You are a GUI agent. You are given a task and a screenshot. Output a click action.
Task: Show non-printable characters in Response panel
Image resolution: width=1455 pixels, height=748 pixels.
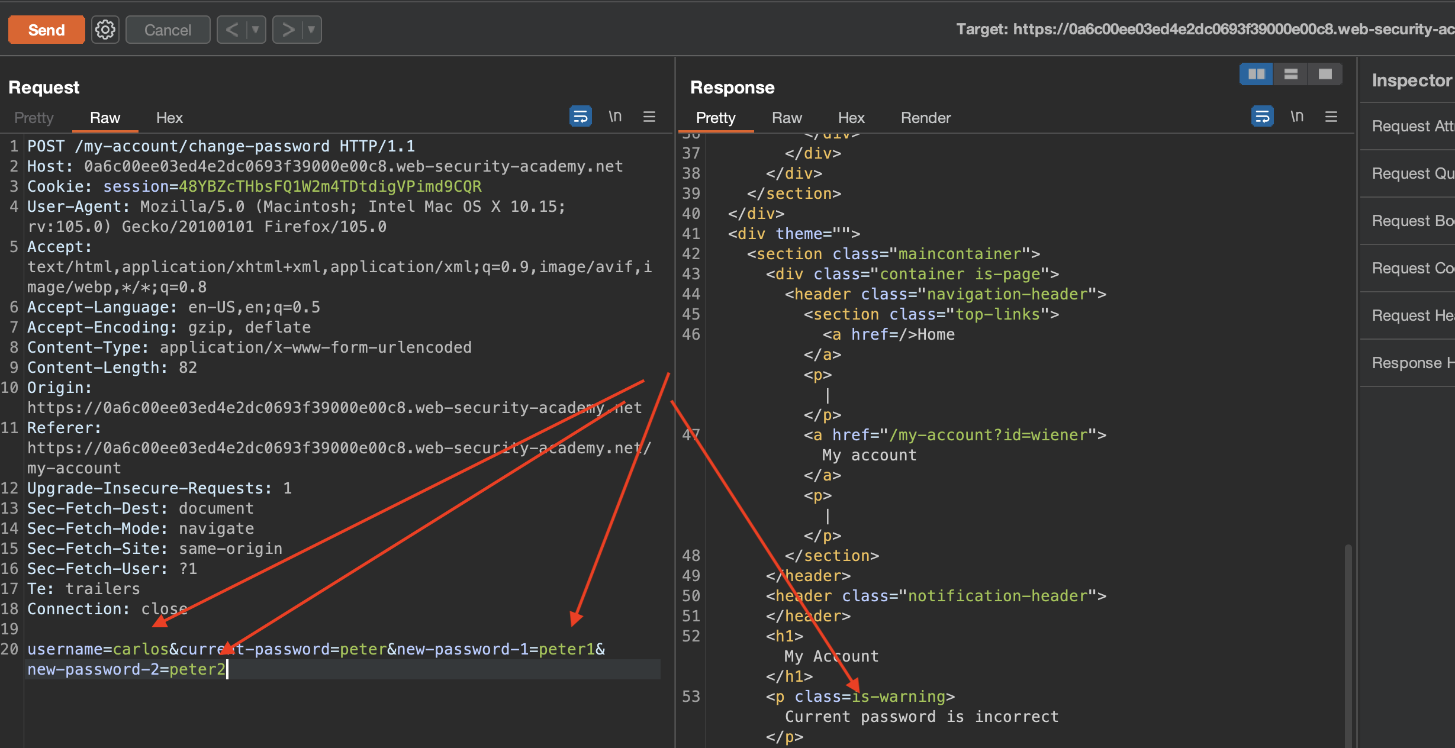[1297, 117]
